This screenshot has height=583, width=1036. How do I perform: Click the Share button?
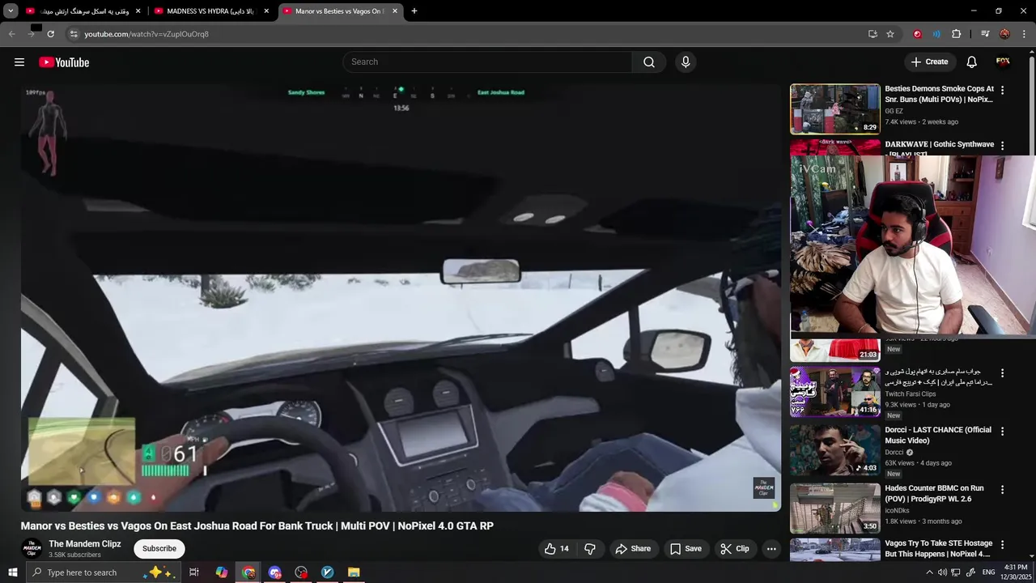click(x=633, y=549)
